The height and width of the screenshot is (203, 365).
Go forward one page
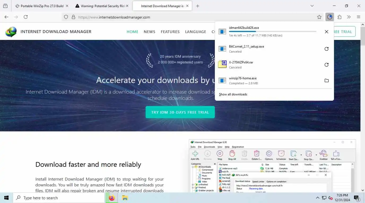pyautogui.click(x=16, y=17)
